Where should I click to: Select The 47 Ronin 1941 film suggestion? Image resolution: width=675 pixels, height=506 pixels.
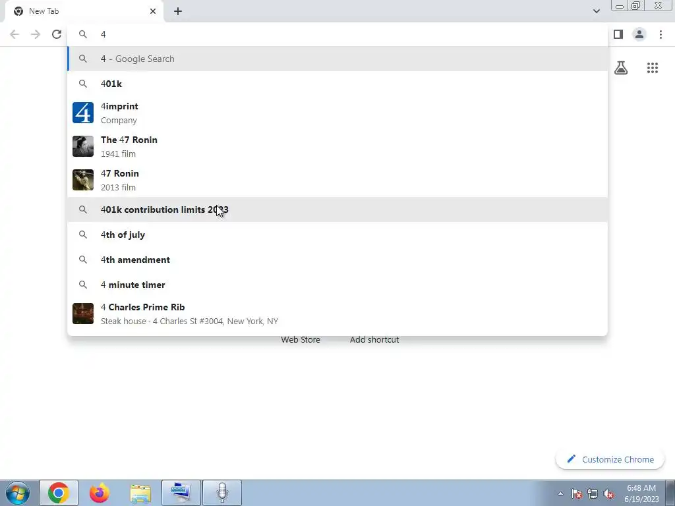pos(337,146)
